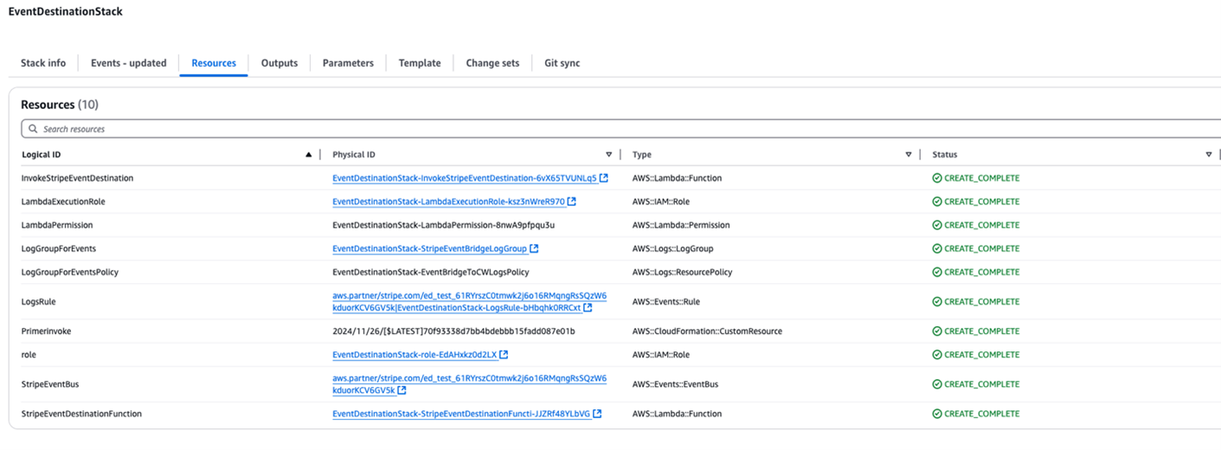
Task: Open LambdaExecutionRole-ksz3nWreR970 link
Action: 448,202
